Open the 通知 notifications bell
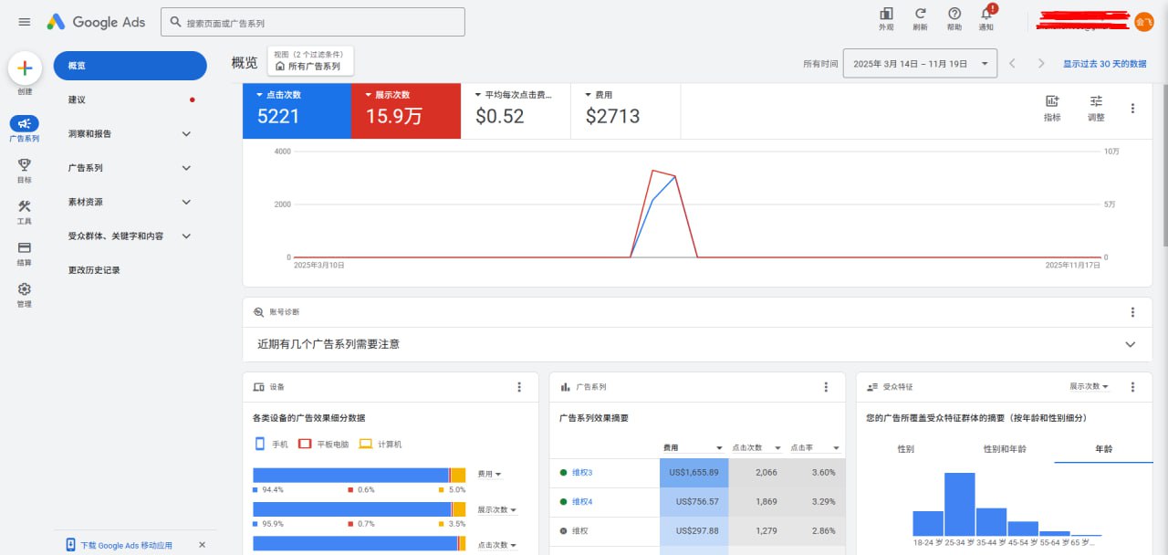 pos(985,16)
